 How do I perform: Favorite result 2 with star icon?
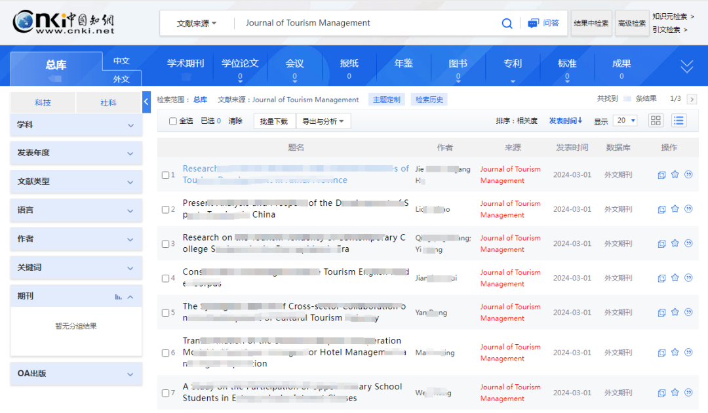click(675, 209)
